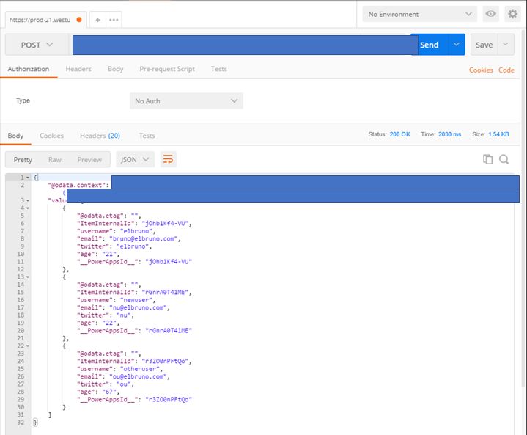Click the environment quick look eye icon
Image resolution: width=527 pixels, height=435 pixels.
pyautogui.click(x=490, y=14)
